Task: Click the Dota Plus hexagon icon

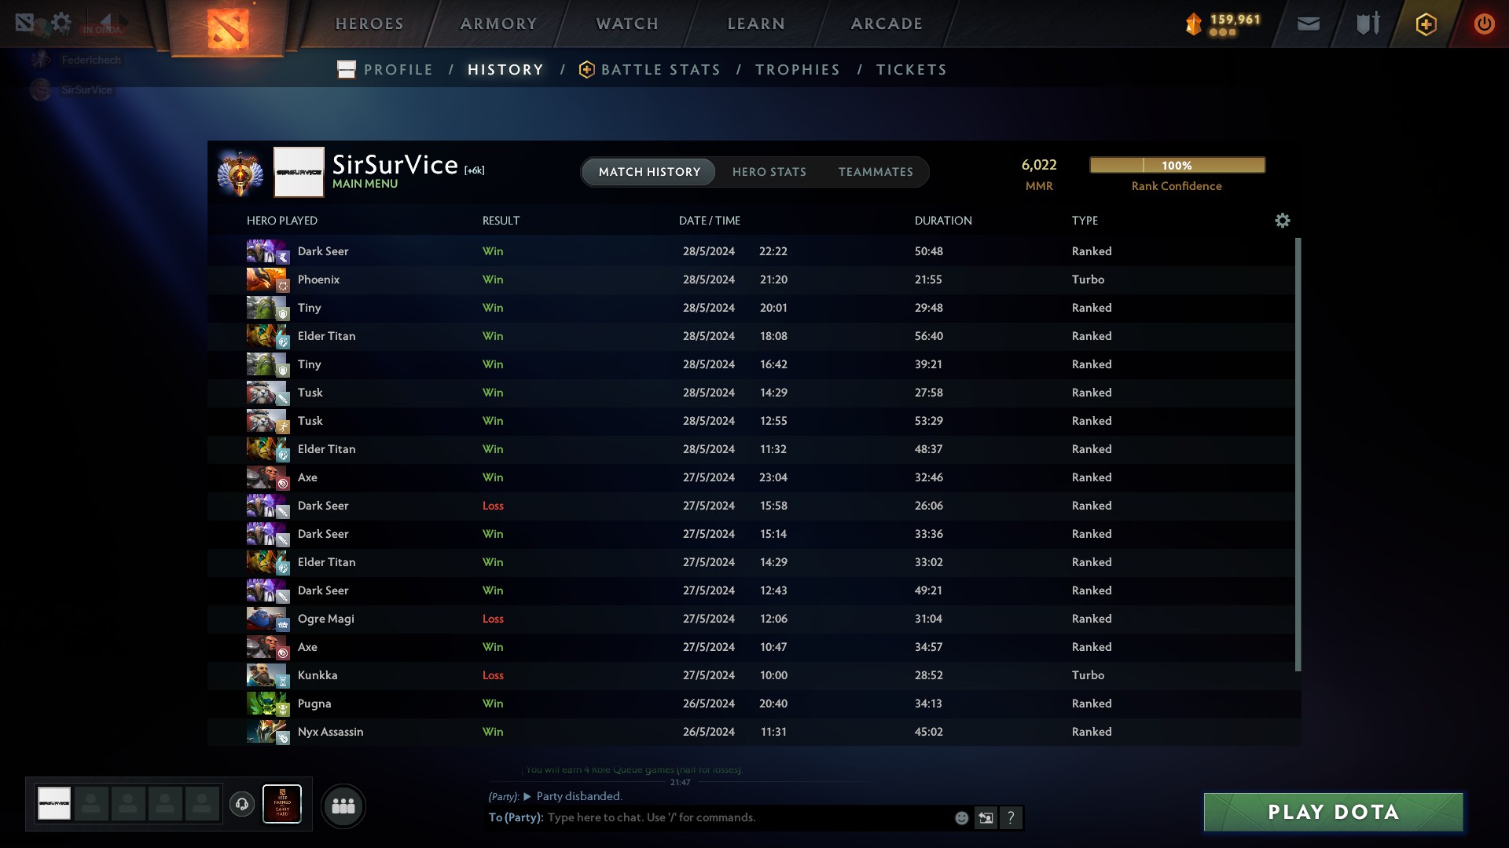Action: (1426, 24)
